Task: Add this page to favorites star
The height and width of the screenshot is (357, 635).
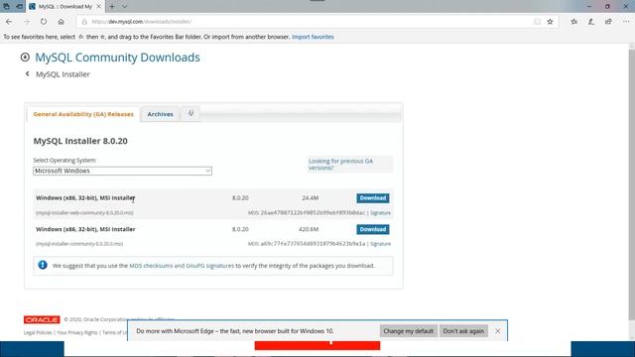Action: 550,22
